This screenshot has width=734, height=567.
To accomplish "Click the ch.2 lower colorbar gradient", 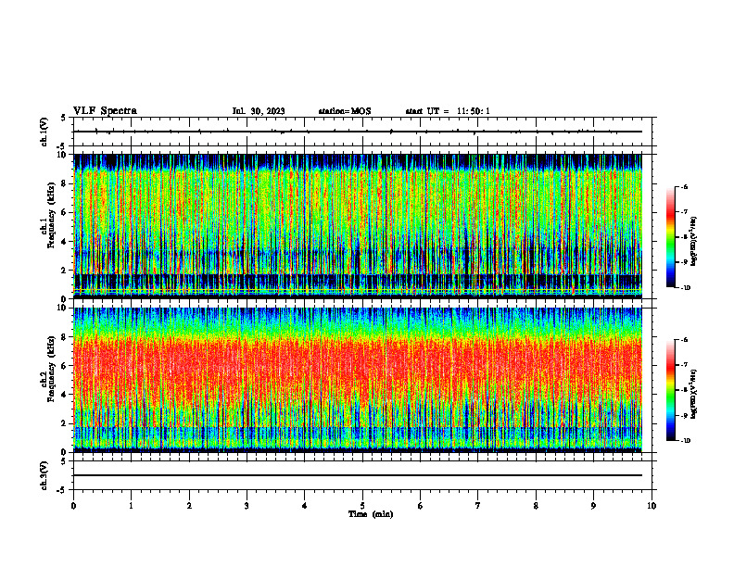I will [670, 390].
